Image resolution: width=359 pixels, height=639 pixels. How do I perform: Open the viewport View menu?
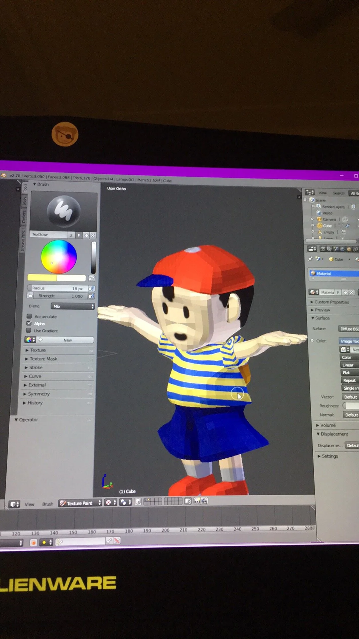pyautogui.click(x=29, y=504)
